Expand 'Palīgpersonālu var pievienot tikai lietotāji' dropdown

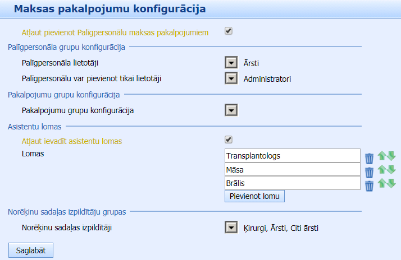231,78
